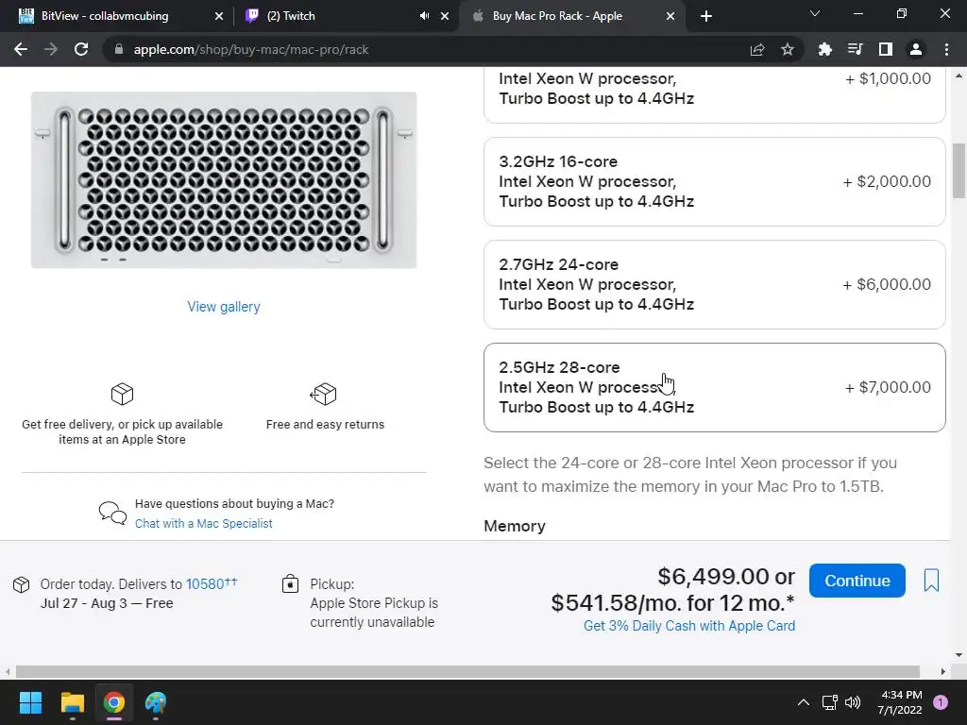This screenshot has height=725, width=967.
Task: Share this page from the address bar
Action: point(757,49)
